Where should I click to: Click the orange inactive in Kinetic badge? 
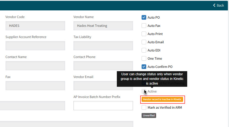pyautogui.click(x=162, y=99)
